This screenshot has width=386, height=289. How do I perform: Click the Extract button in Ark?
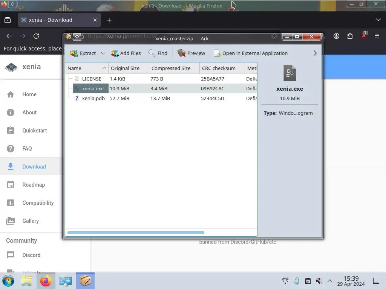[83, 53]
